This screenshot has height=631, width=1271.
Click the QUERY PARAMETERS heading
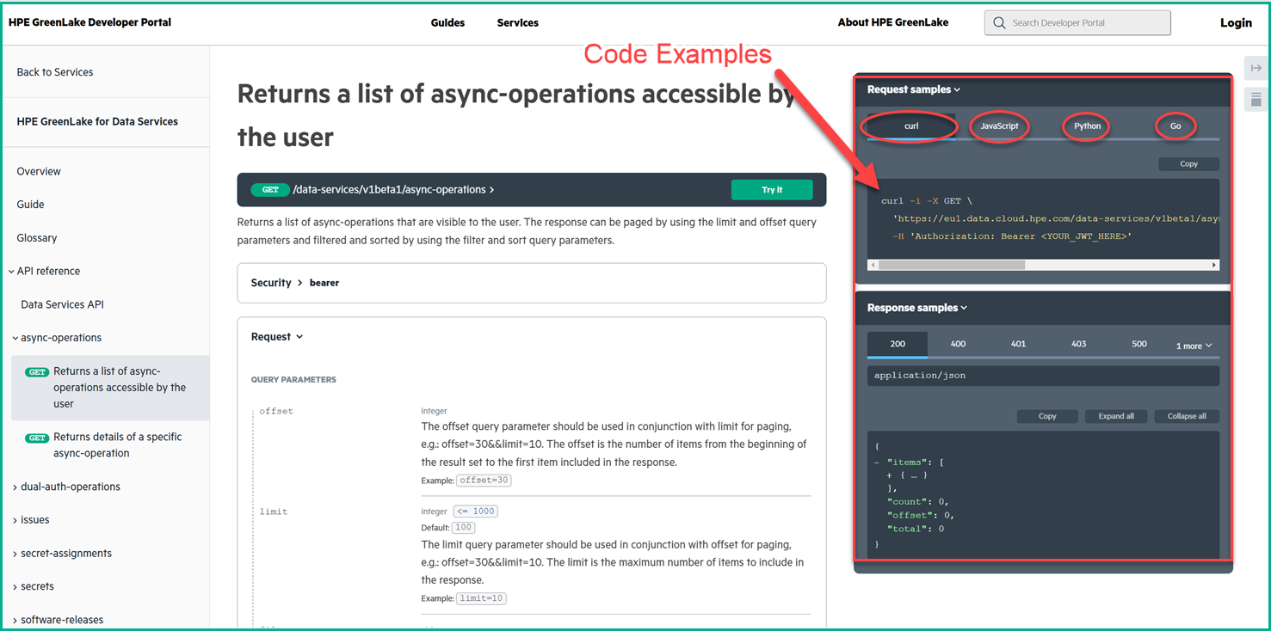coord(293,380)
